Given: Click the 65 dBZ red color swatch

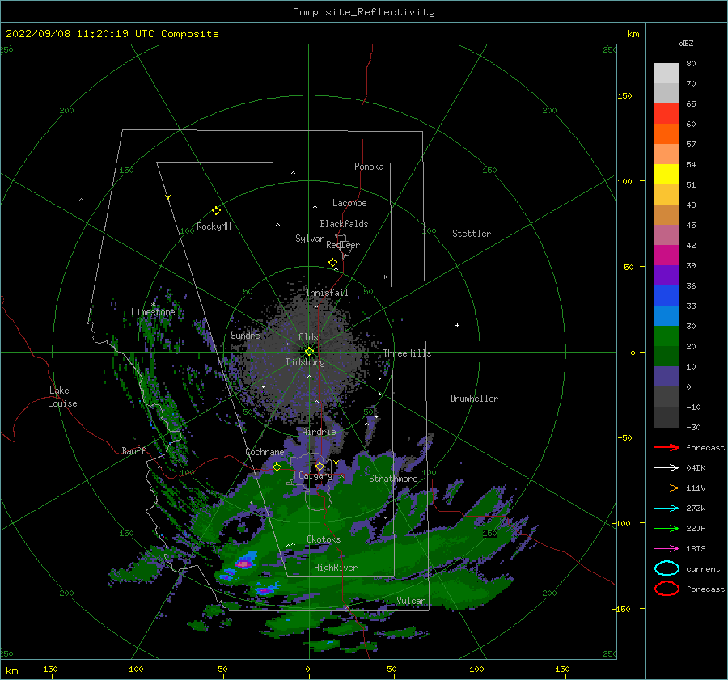Looking at the screenshot, I should (667, 113).
